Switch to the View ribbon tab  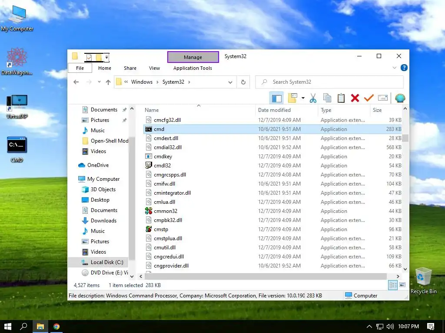pos(154,68)
